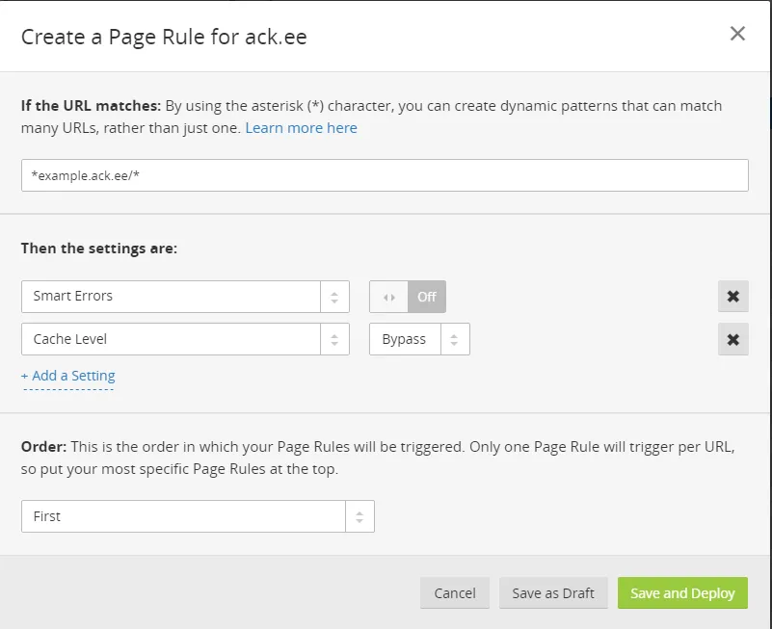The height and width of the screenshot is (629, 772).
Task: Save the page rule as draft
Action: (x=553, y=593)
